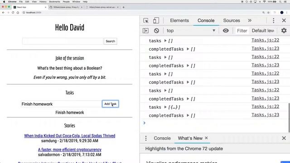Open a new tab with plus icon
This screenshot has width=290, height=163.
124,7
